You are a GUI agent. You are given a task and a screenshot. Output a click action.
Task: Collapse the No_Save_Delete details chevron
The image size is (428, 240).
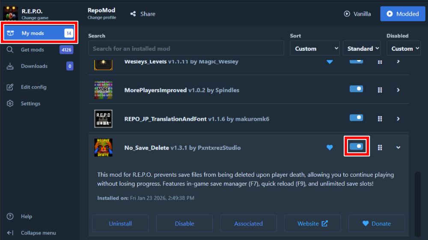point(398,148)
